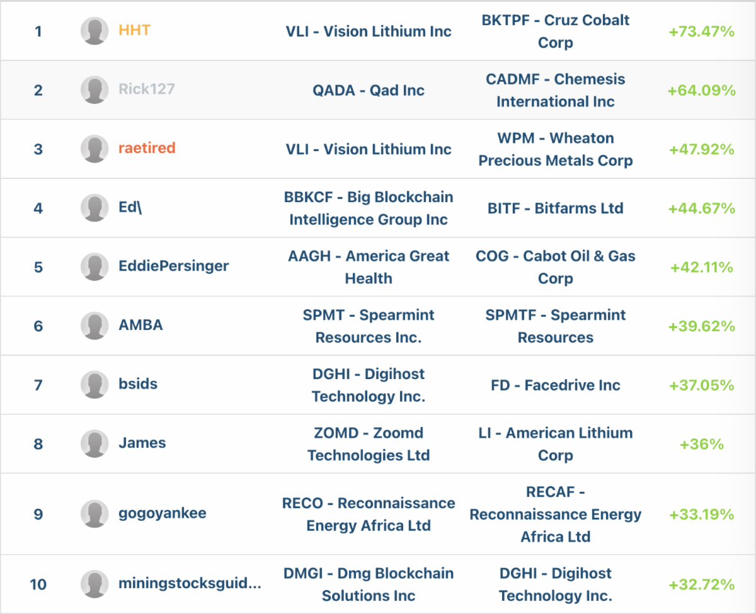Viewport: 756px width, 614px height.
Task: Click the avatar icon next to HHT
Action: [x=94, y=31]
